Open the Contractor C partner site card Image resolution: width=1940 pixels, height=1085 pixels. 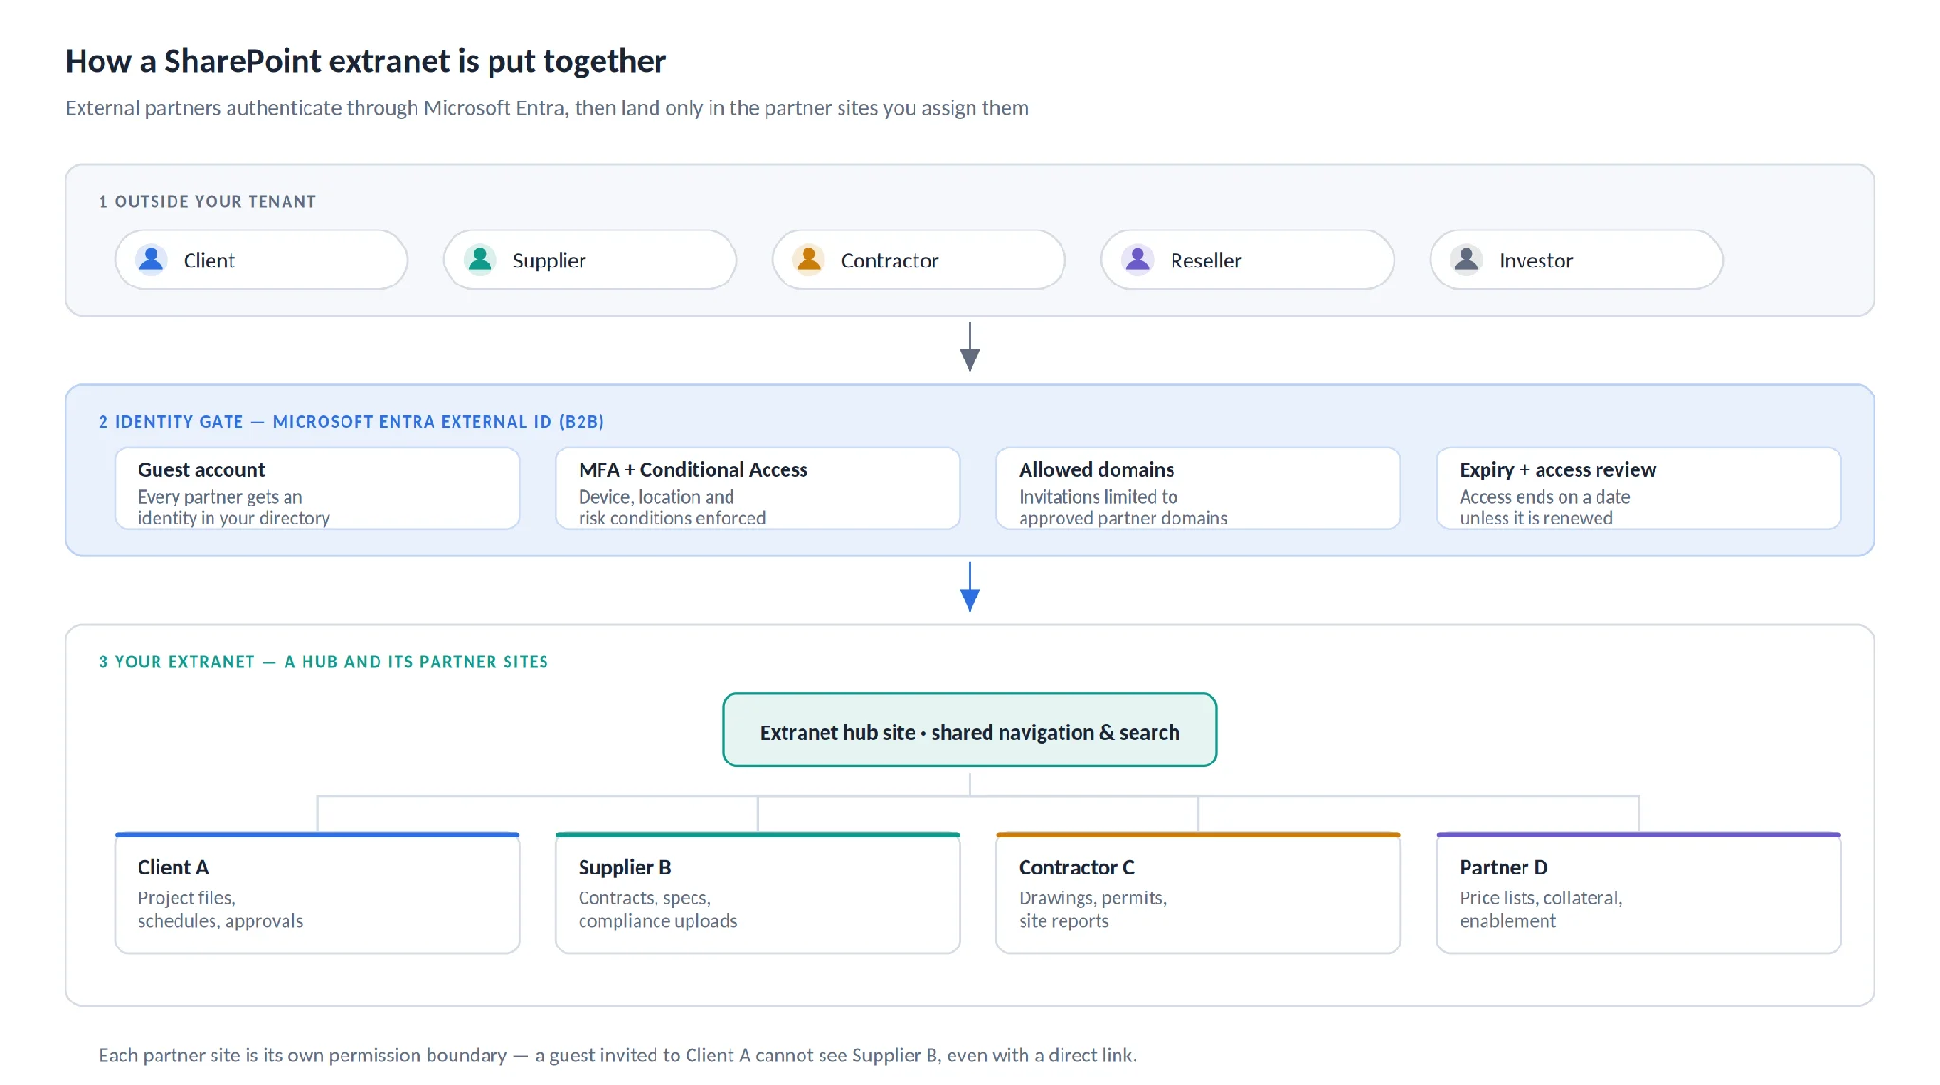[x=1198, y=892]
